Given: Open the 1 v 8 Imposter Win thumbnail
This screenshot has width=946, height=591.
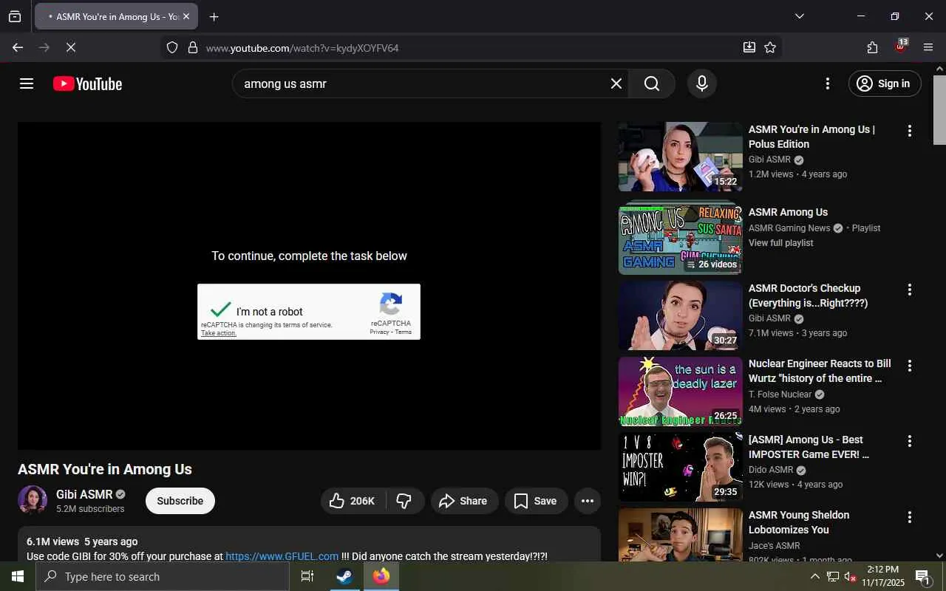Looking at the screenshot, I should 681,467.
